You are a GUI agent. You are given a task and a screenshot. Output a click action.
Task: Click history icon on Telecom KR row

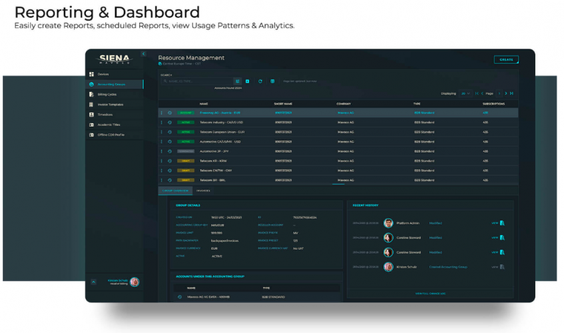[x=170, y=161]
